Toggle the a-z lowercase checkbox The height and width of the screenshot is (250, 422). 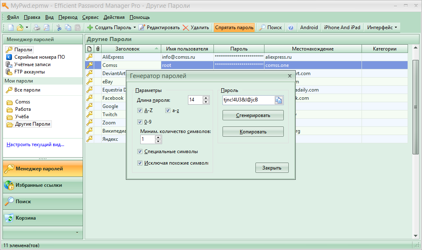tap(168, 110)
